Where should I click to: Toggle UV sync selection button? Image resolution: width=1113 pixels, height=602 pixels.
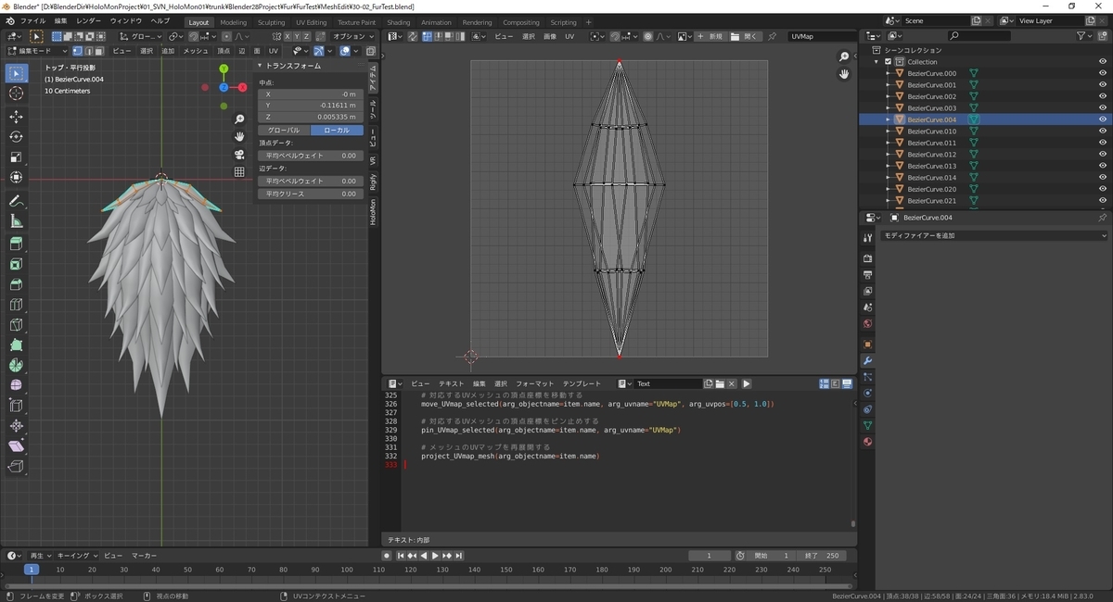[x=414, y=36]
